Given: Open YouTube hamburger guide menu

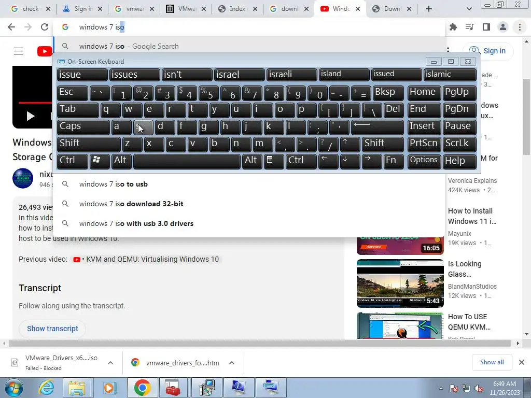Looking at the screenshot, I should pos(19,51).
